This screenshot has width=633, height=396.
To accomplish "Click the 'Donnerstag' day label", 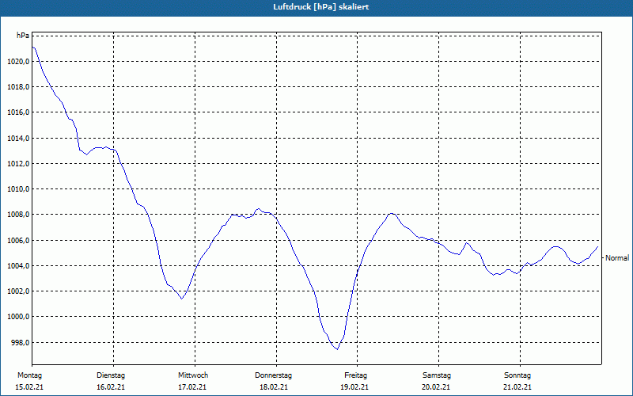I will click(x=273, y=375).
